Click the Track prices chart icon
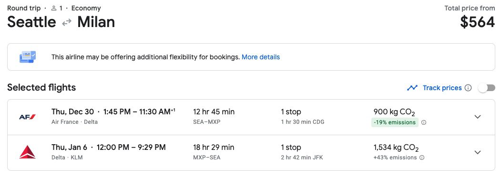 (x=412, y=88)
